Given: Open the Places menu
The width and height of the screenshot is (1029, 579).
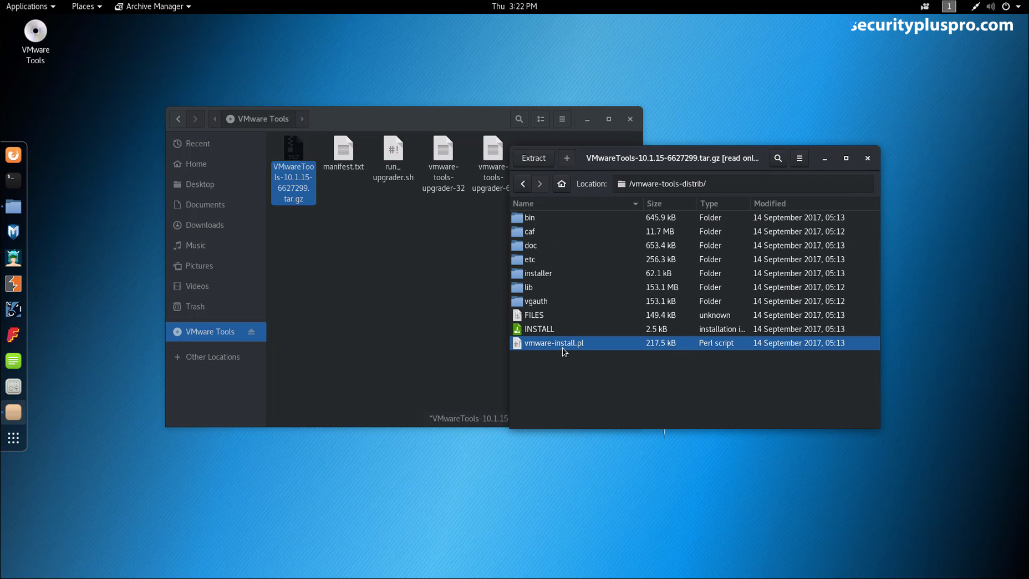Looking at the screenshot, I should (x=83, y=6).
